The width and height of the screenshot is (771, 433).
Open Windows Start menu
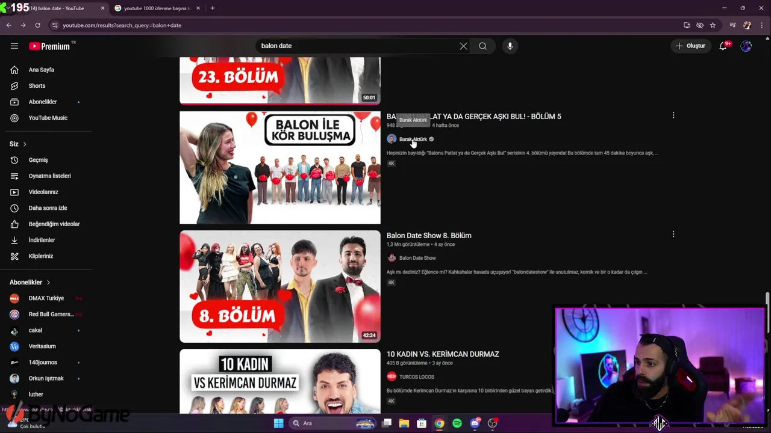click(x=278, y=423)
